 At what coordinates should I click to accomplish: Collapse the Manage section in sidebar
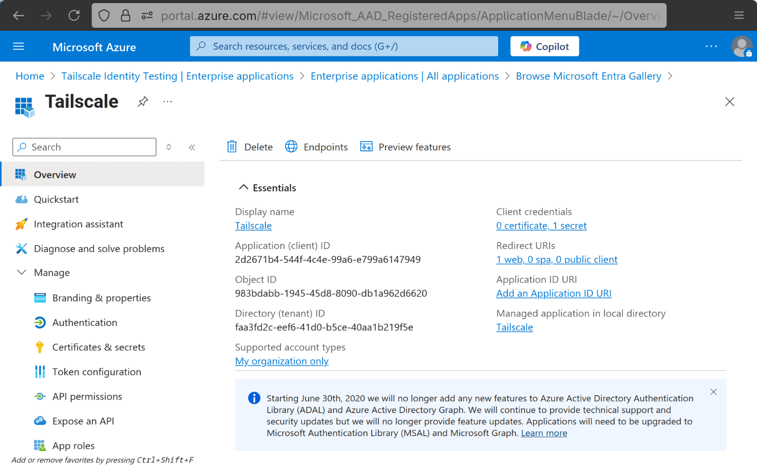click(x=21, y=272)
